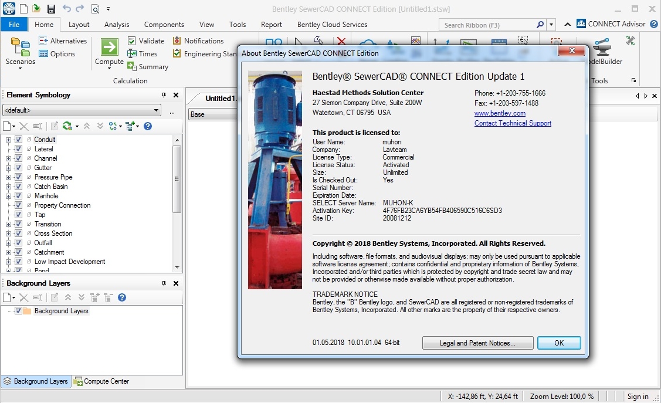Toggle the Conduit visibility checkbox

point(18,140)
